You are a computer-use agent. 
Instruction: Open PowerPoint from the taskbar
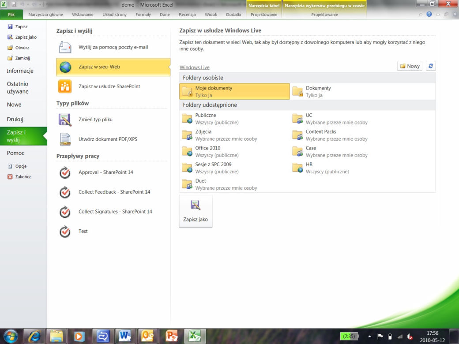pos(172,336)
